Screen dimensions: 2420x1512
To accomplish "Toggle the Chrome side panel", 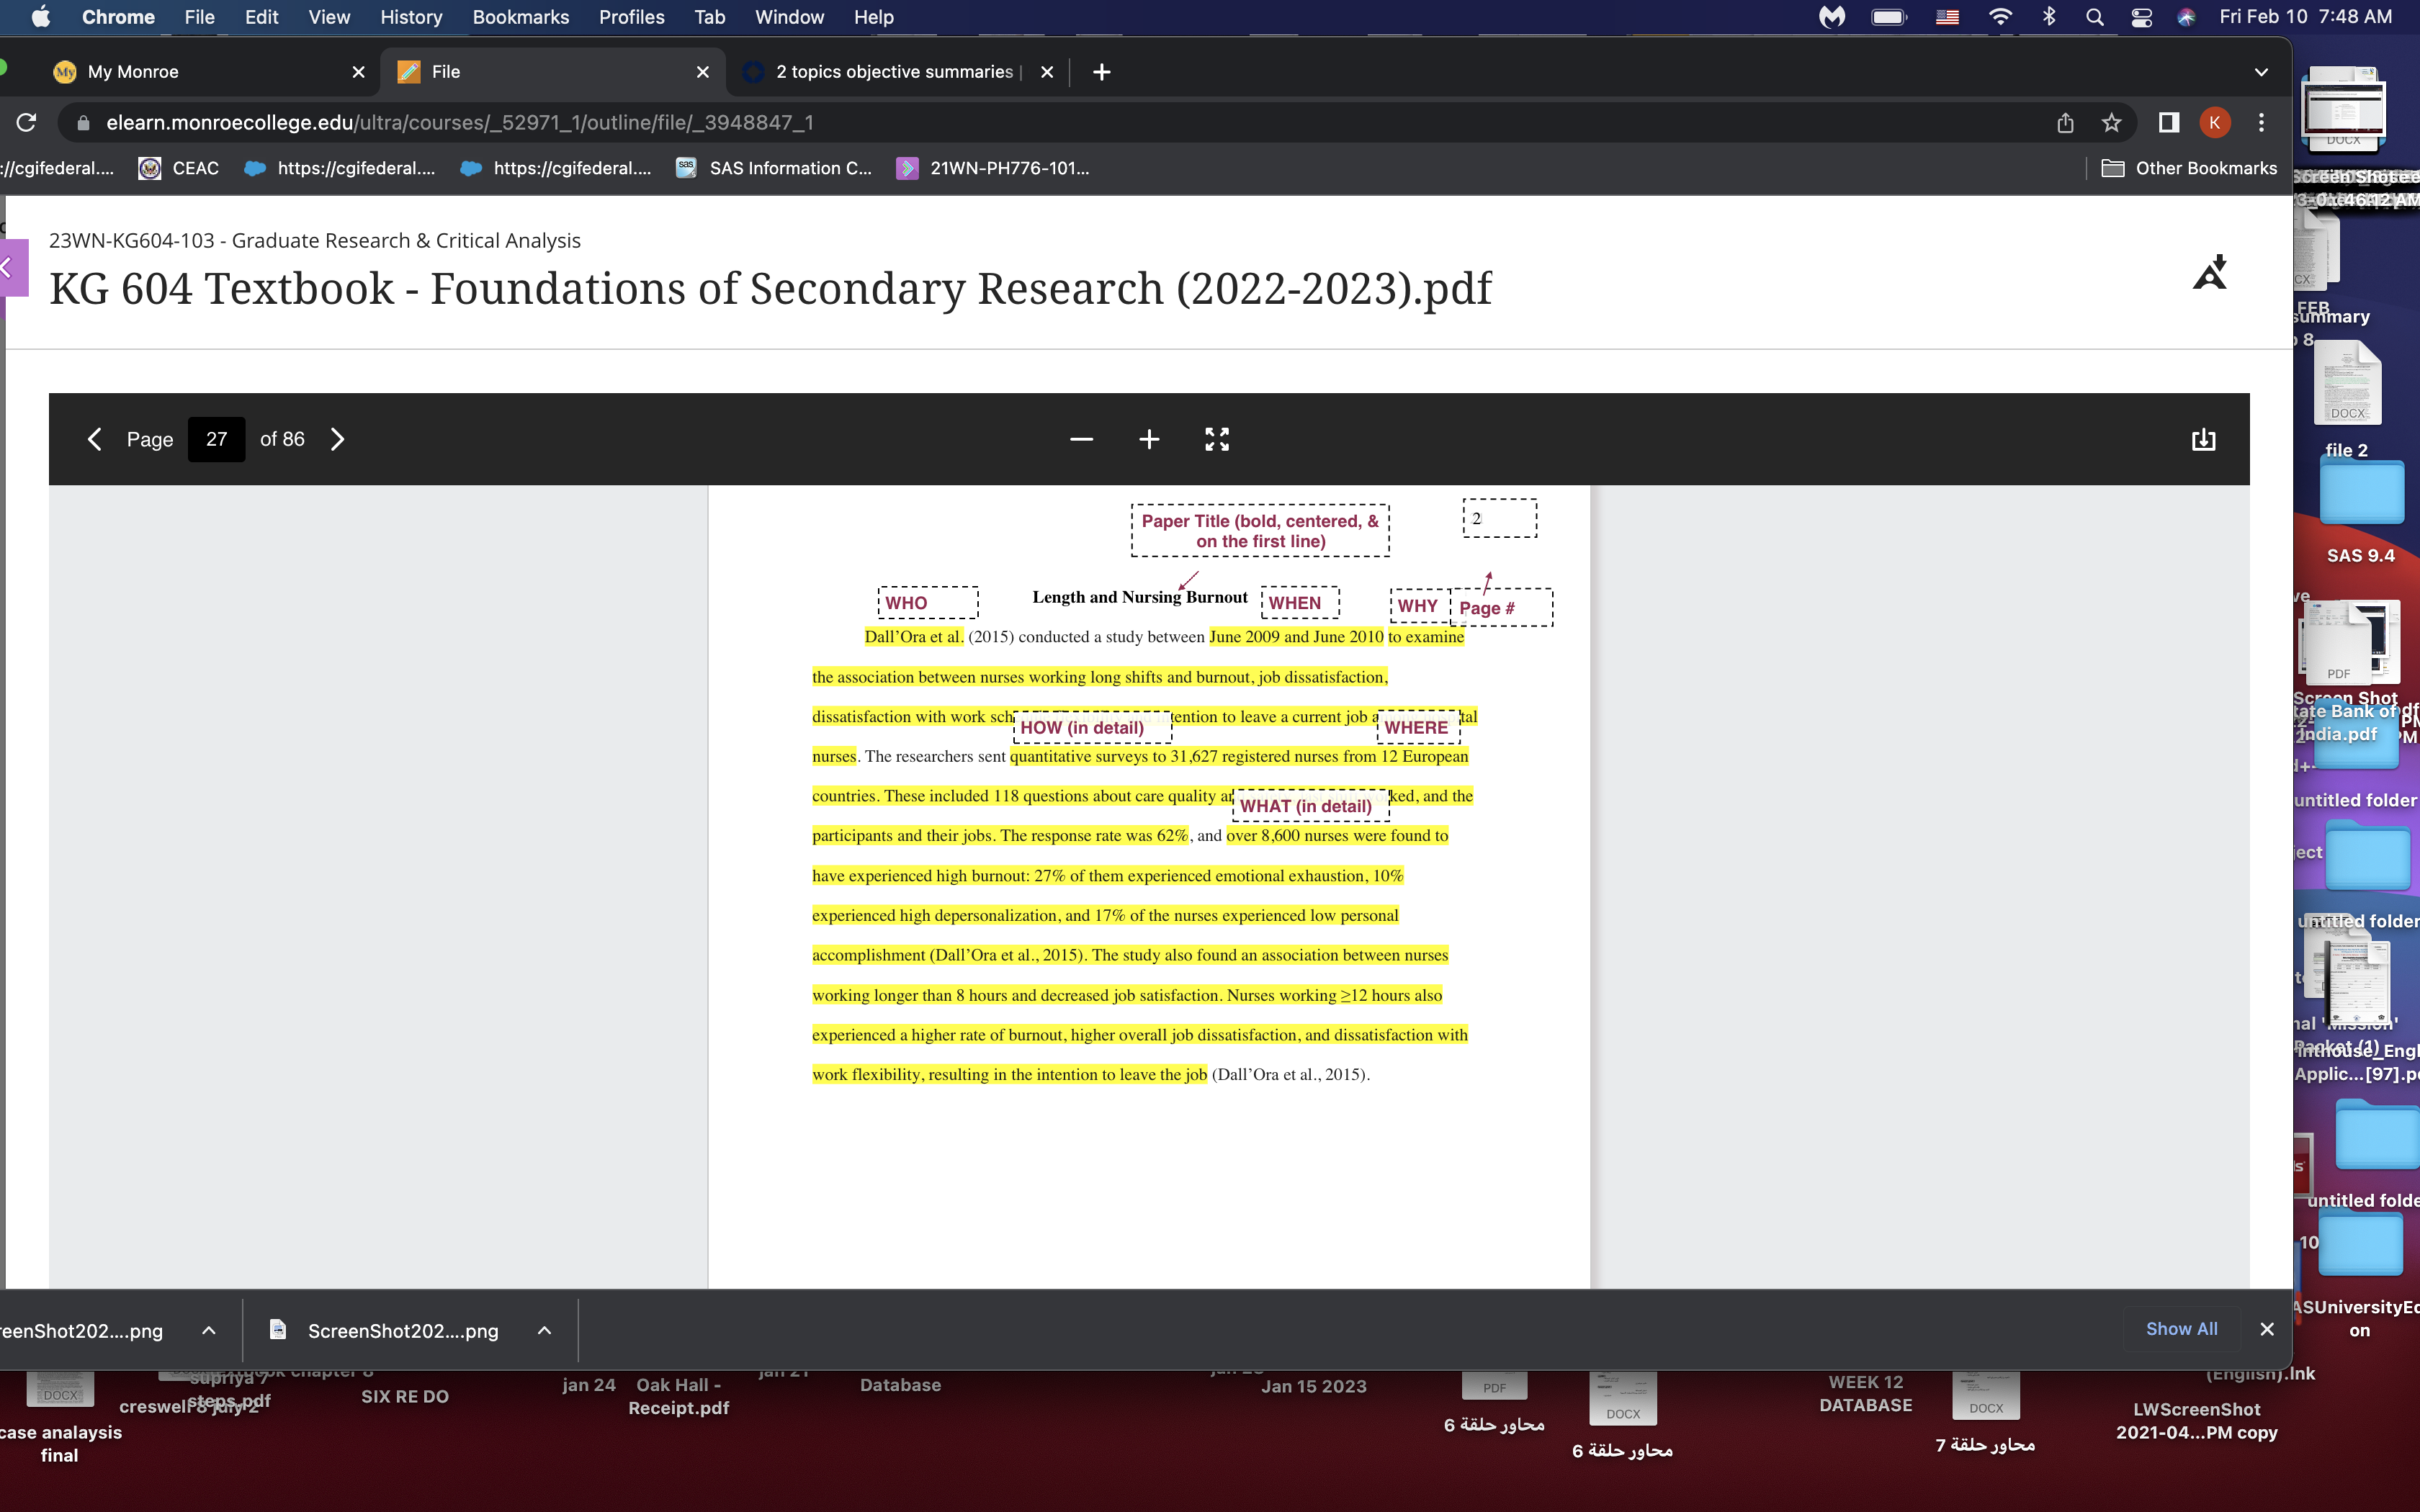I will point(2168,123).
